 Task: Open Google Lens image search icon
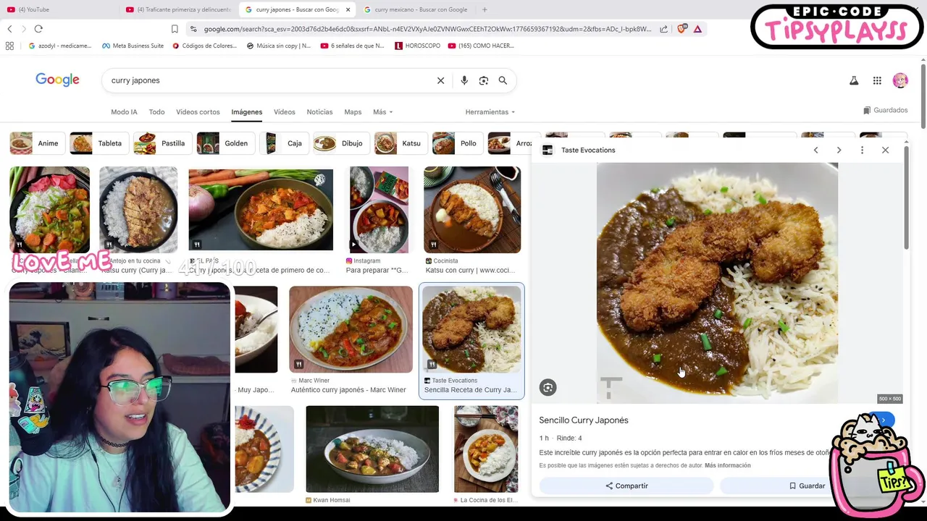[484, 80]
